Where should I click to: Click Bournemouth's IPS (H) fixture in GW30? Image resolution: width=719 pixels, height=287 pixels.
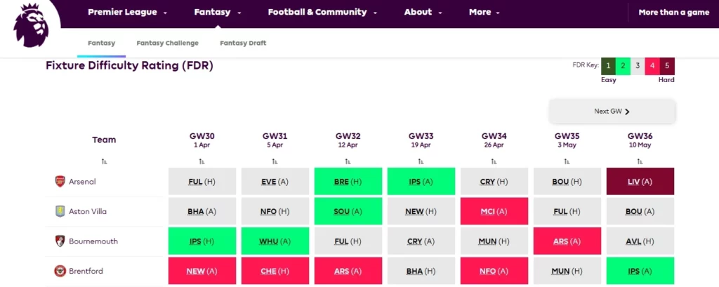coord(202,241)
